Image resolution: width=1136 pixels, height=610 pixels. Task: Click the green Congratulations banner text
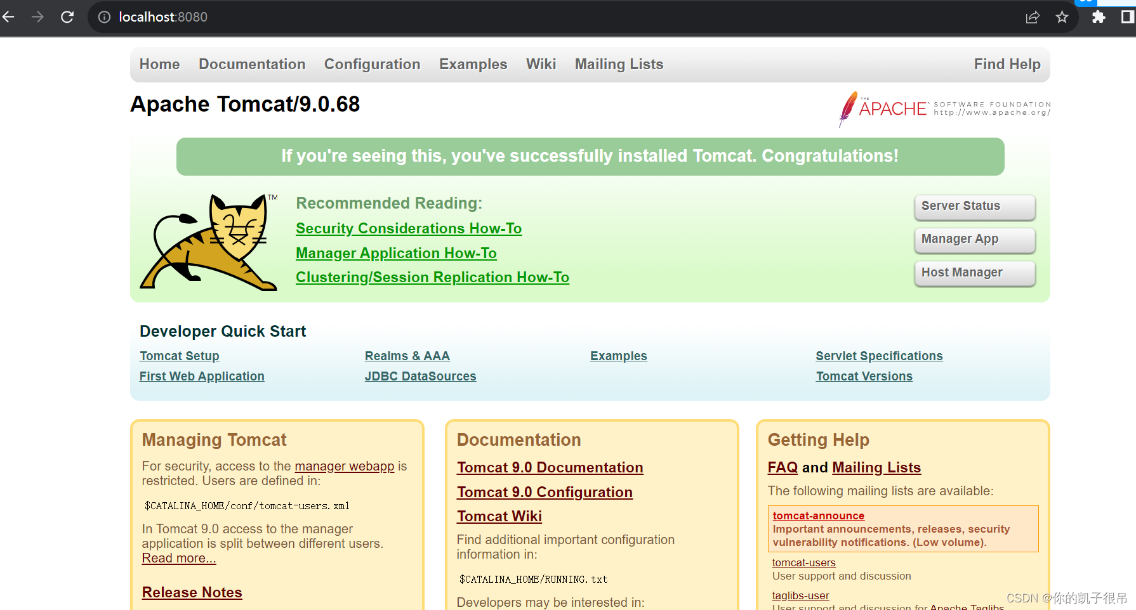pos(590,156)
